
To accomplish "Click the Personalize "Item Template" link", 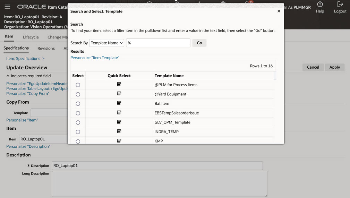I will click(x=95, y=58).
